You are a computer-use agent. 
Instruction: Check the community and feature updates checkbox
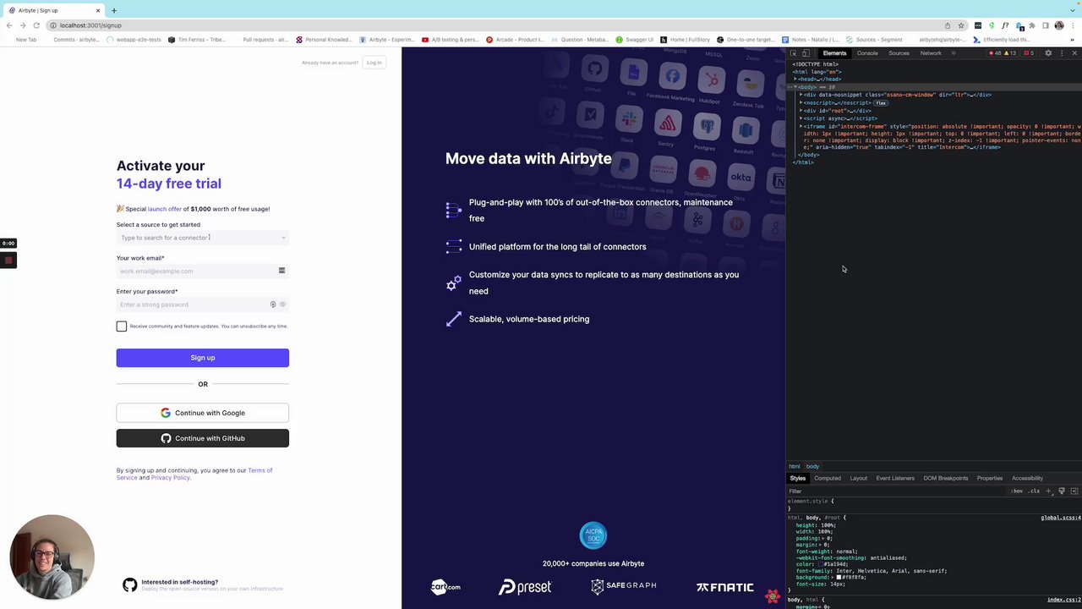coord(122,326)
